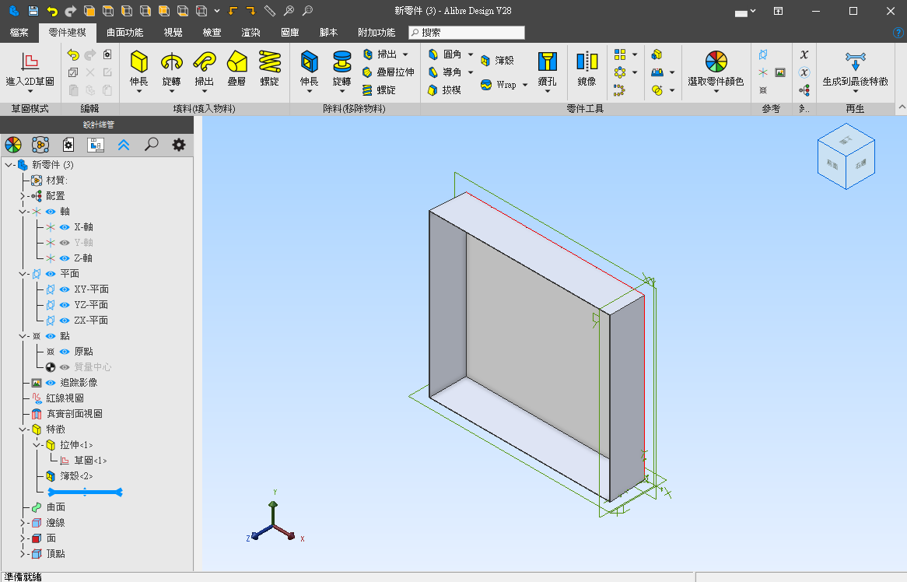
Task: Toggle visibility of 追踪影像
Action: coord(51,383)
